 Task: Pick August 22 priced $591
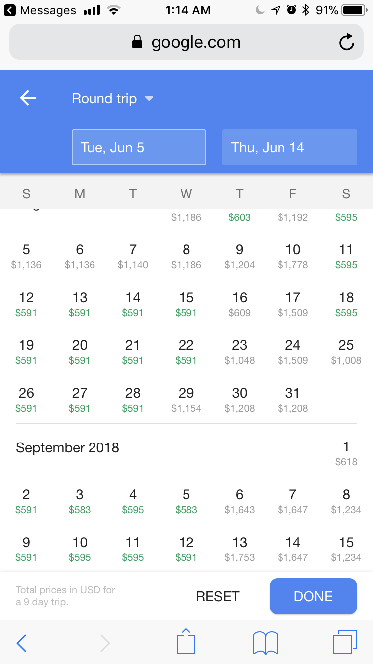[x=186, y=352]
